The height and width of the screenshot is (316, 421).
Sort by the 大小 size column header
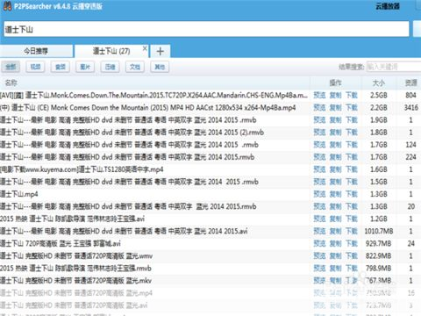tap(379, 83)
